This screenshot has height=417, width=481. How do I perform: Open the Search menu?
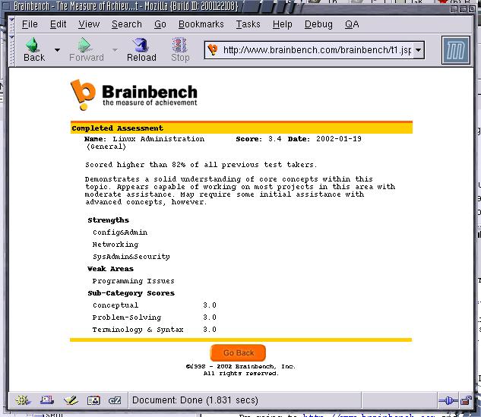(127, 24)
